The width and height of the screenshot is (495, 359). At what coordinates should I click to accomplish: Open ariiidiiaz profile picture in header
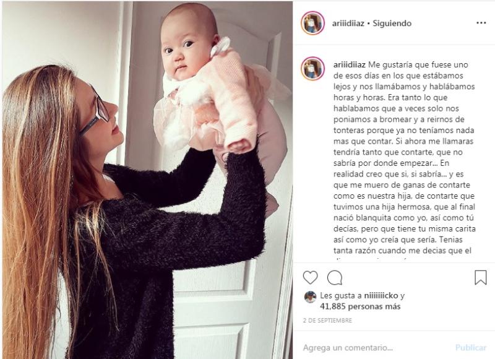pyautogui.click(x=312, y=23)
